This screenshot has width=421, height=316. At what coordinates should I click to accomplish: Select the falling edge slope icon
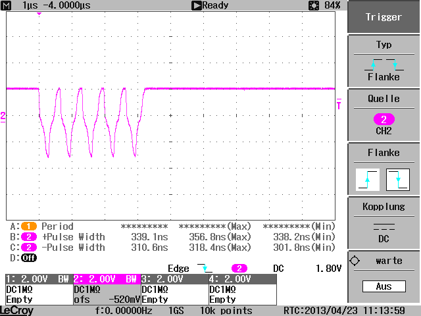(x=397, y=180)
